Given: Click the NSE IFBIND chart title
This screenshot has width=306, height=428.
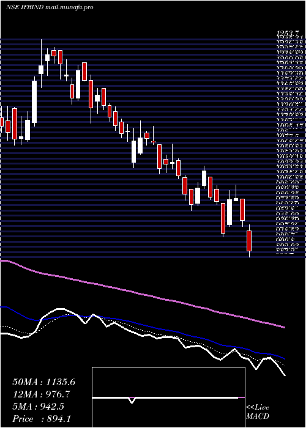Looking at the screenshot, I should click(24, 7).
